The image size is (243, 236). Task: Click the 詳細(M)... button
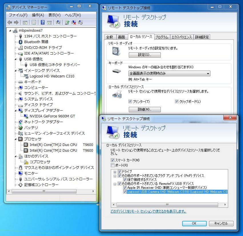pos(144,109)
